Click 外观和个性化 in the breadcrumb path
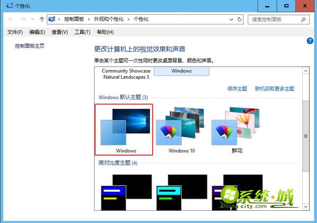 (x=108, y=19)
